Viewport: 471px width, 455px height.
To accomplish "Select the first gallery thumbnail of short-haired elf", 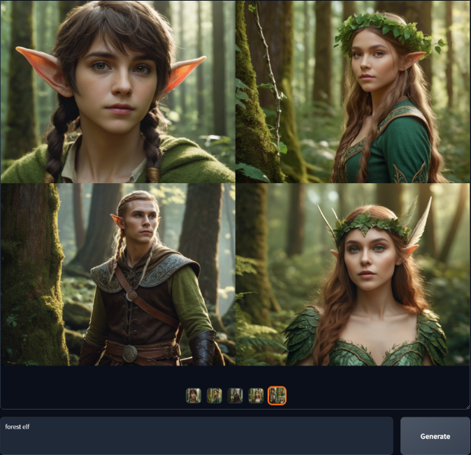I will [194, 396].
